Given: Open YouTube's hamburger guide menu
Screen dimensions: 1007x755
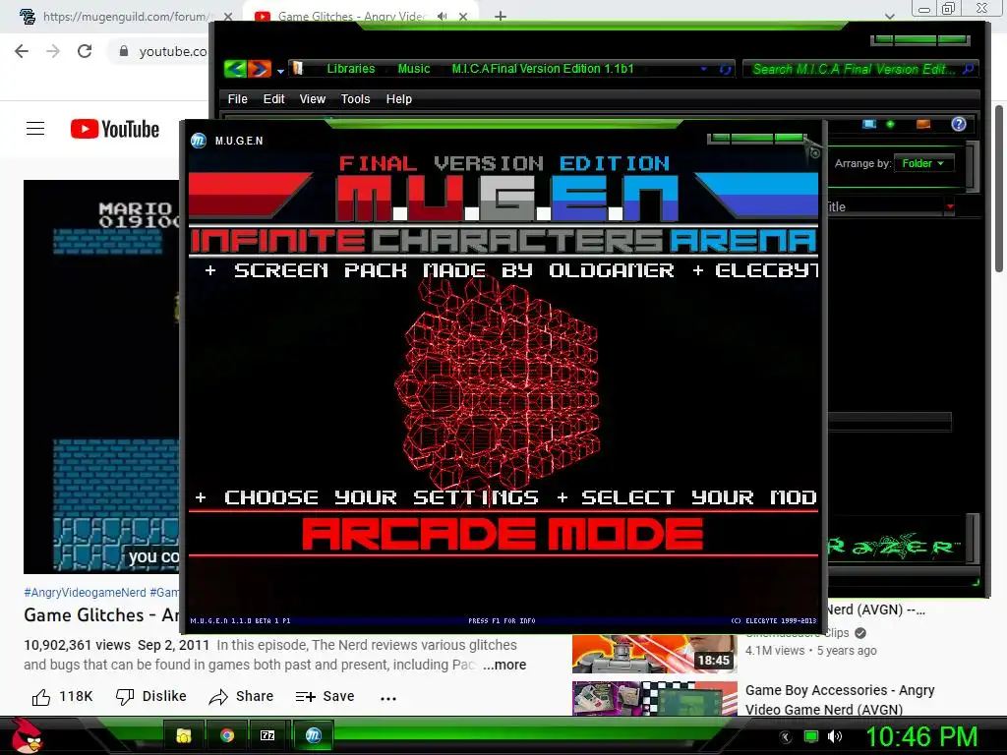Looking at the screenshot, I should [35, 129].
